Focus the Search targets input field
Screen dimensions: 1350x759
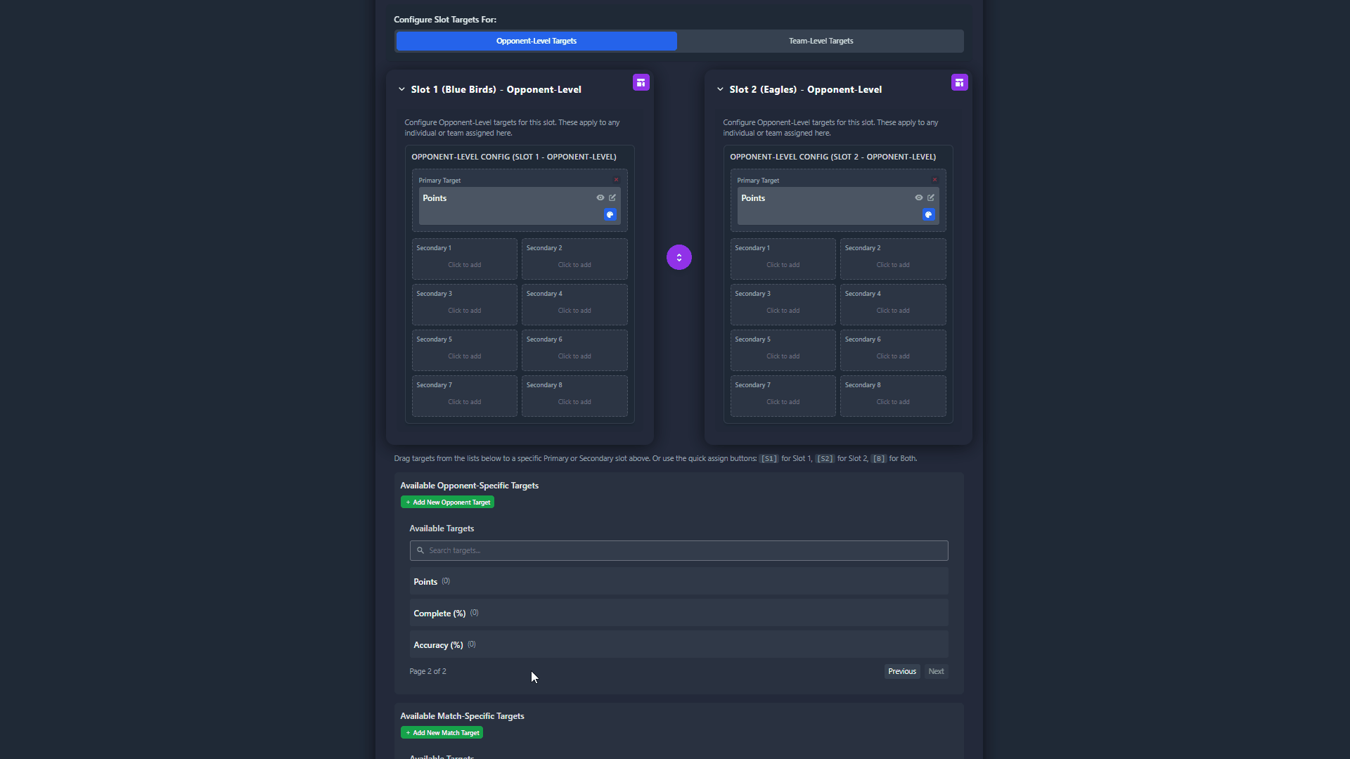tap(679, 550)
